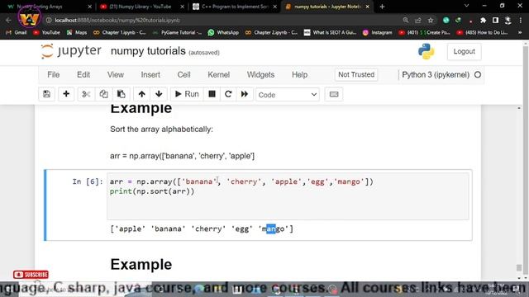Open the Insert menu

tap(150, 75)
